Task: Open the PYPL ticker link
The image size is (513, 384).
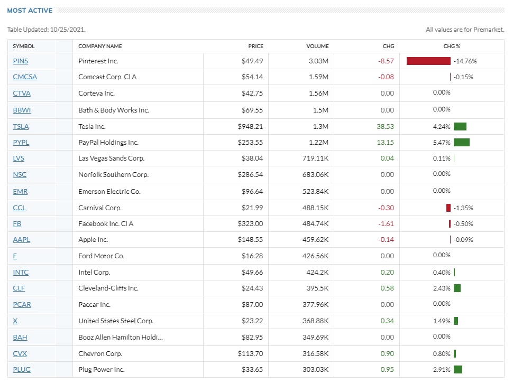Action: (x=21, y=143)
